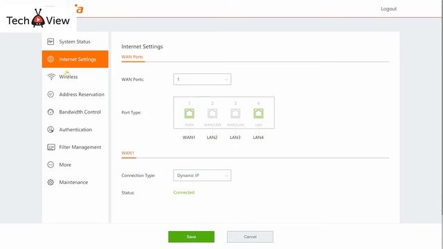
Task: Open System Status menu item
Action: click(x=75, y=41)
